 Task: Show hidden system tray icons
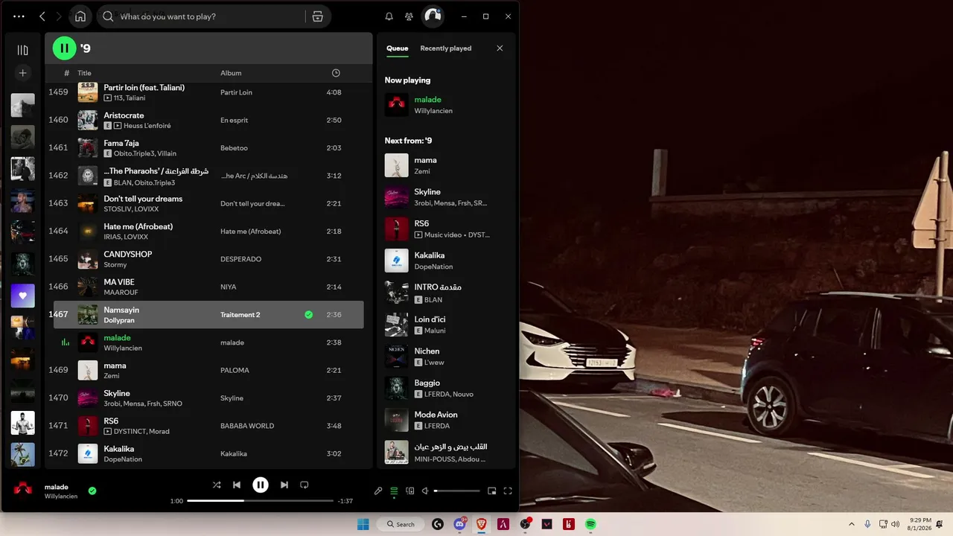(851, 524)
